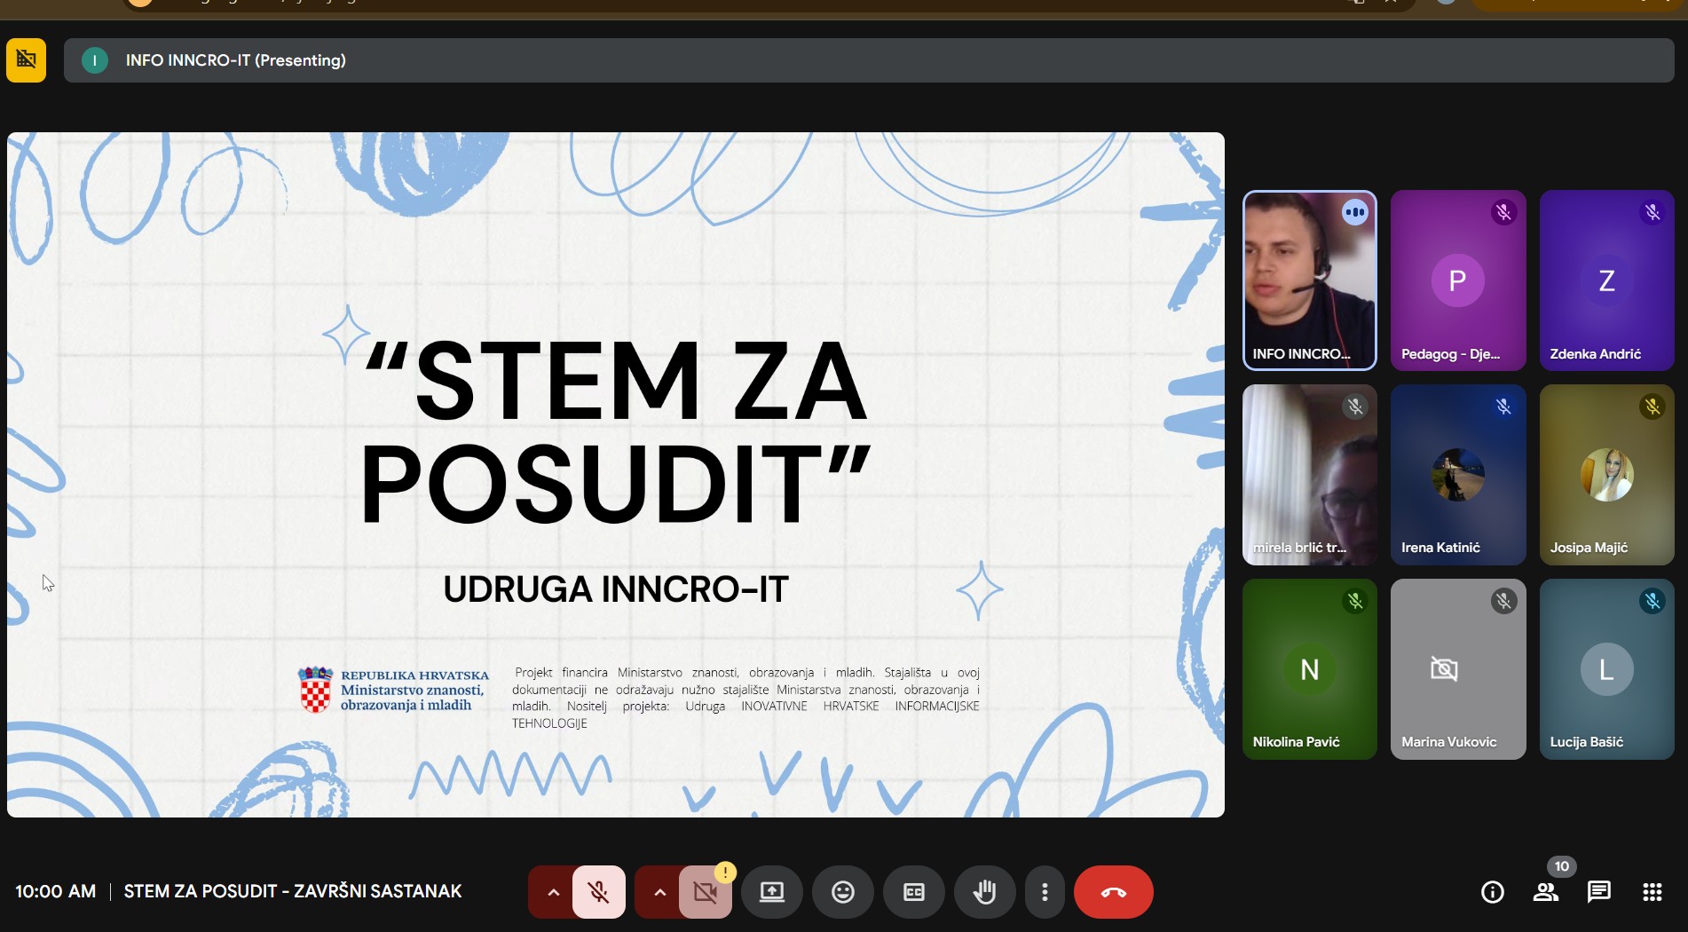Open meeting details info panel

point(1492,892)
